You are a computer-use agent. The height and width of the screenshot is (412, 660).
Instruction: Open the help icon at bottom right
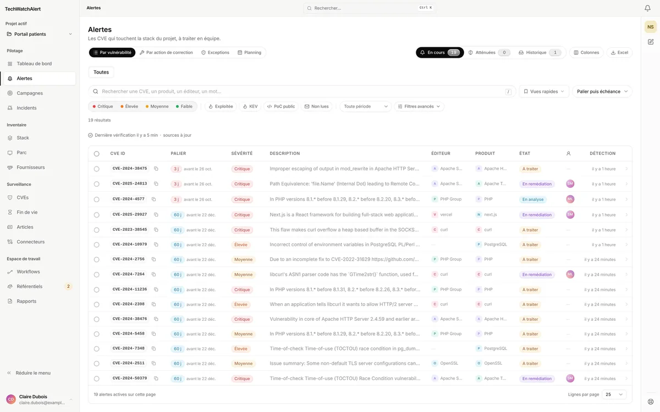click(x=651, y=402)
